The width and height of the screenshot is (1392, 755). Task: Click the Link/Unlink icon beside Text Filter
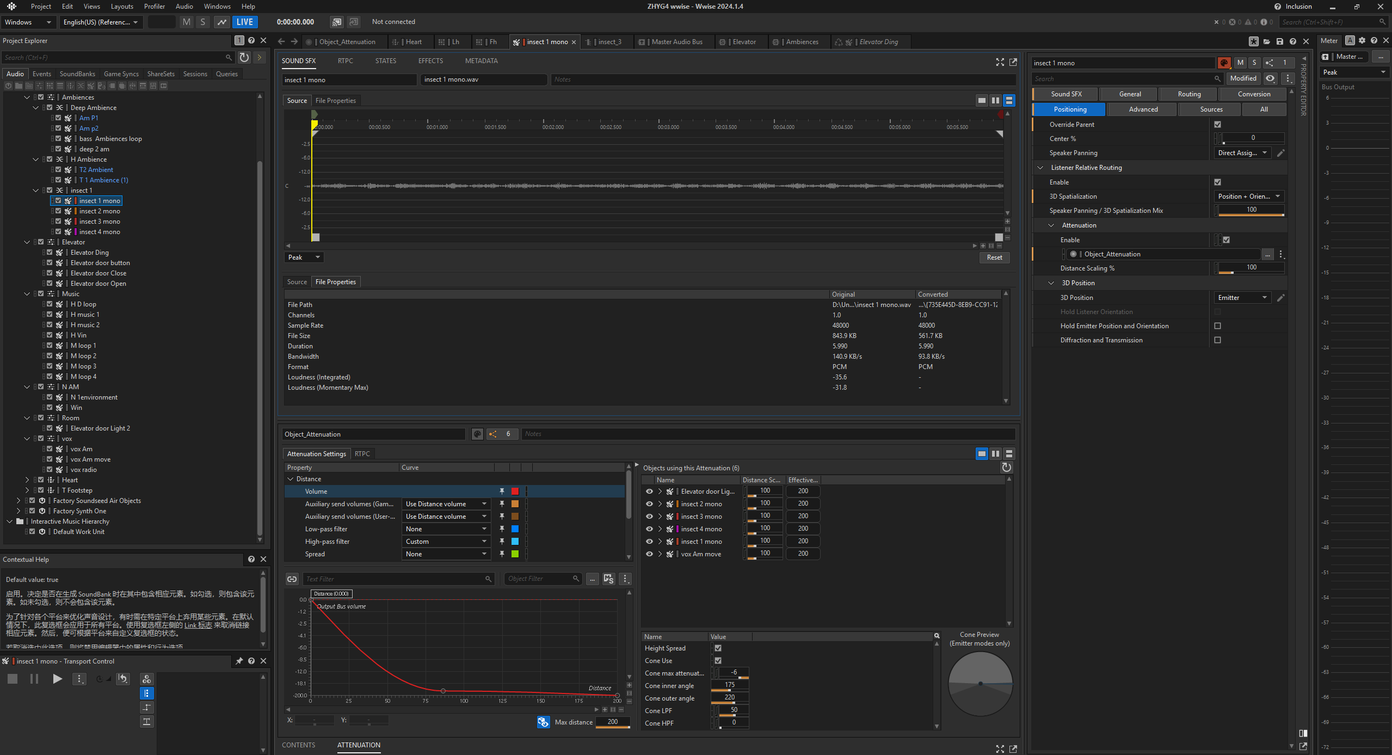(x=292, y=579)
